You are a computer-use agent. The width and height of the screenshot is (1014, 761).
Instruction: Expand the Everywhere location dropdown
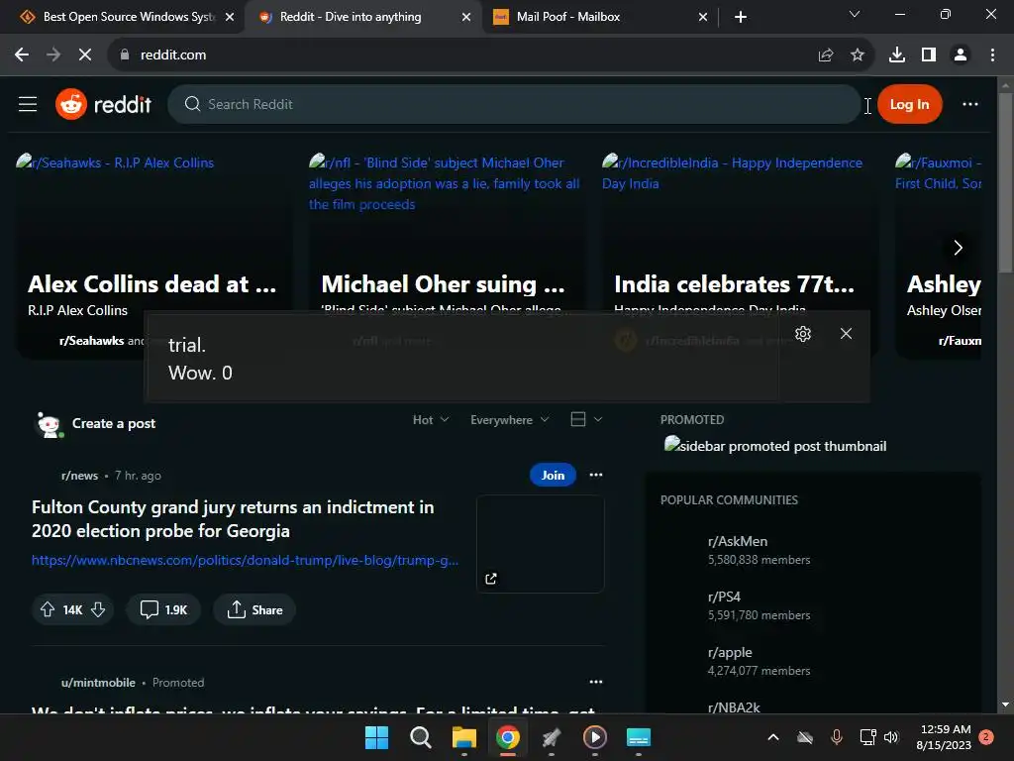pyautogui.click(x=510, y=420)
